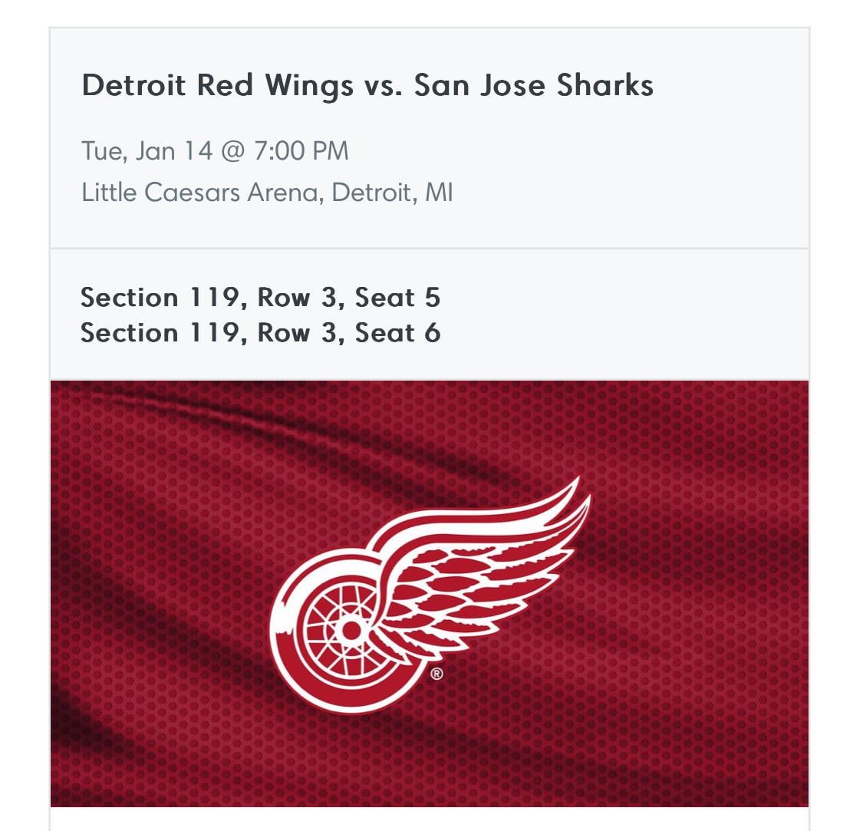Click "Section 119" in the first ticket line
Viewport: 863px width, 831px height.
tap(160, 298)
